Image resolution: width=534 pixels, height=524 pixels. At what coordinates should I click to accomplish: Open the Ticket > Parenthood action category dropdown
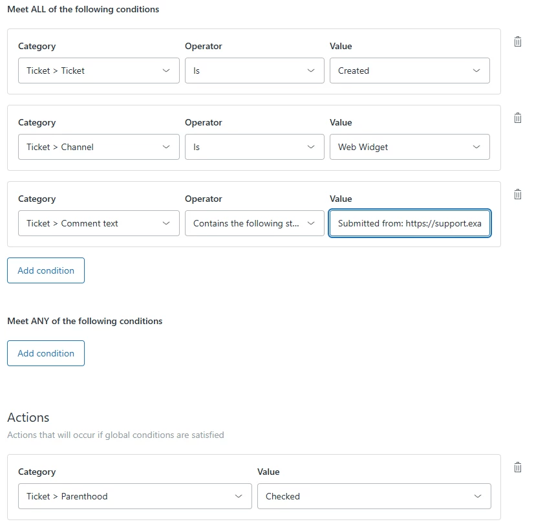click(134, 496)
